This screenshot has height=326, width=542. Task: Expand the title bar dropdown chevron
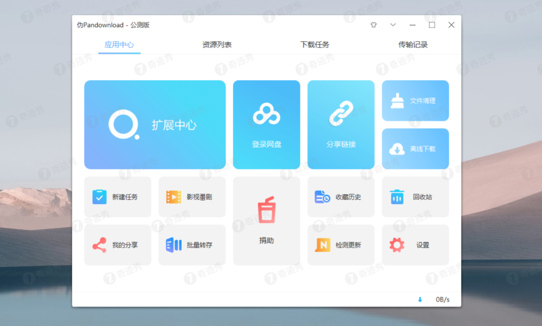click(x=393, y=25)
